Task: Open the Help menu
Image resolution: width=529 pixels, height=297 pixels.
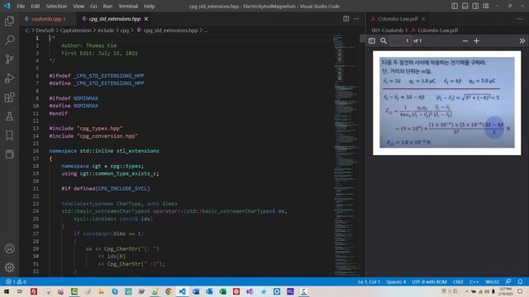Action: [149, 6]
